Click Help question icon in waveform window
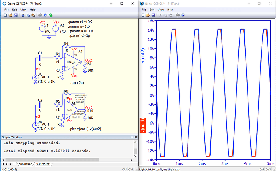Screen dimensions: 276x171 (183, 15)
